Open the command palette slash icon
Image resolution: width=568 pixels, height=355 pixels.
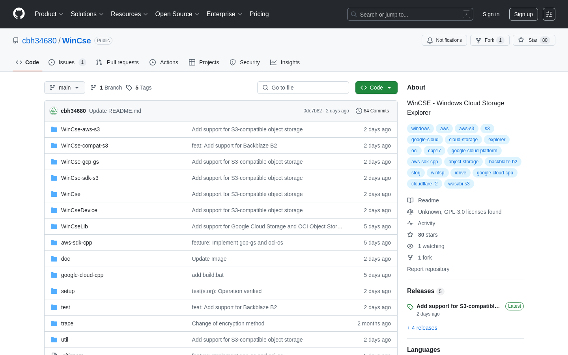pos(466,14)
